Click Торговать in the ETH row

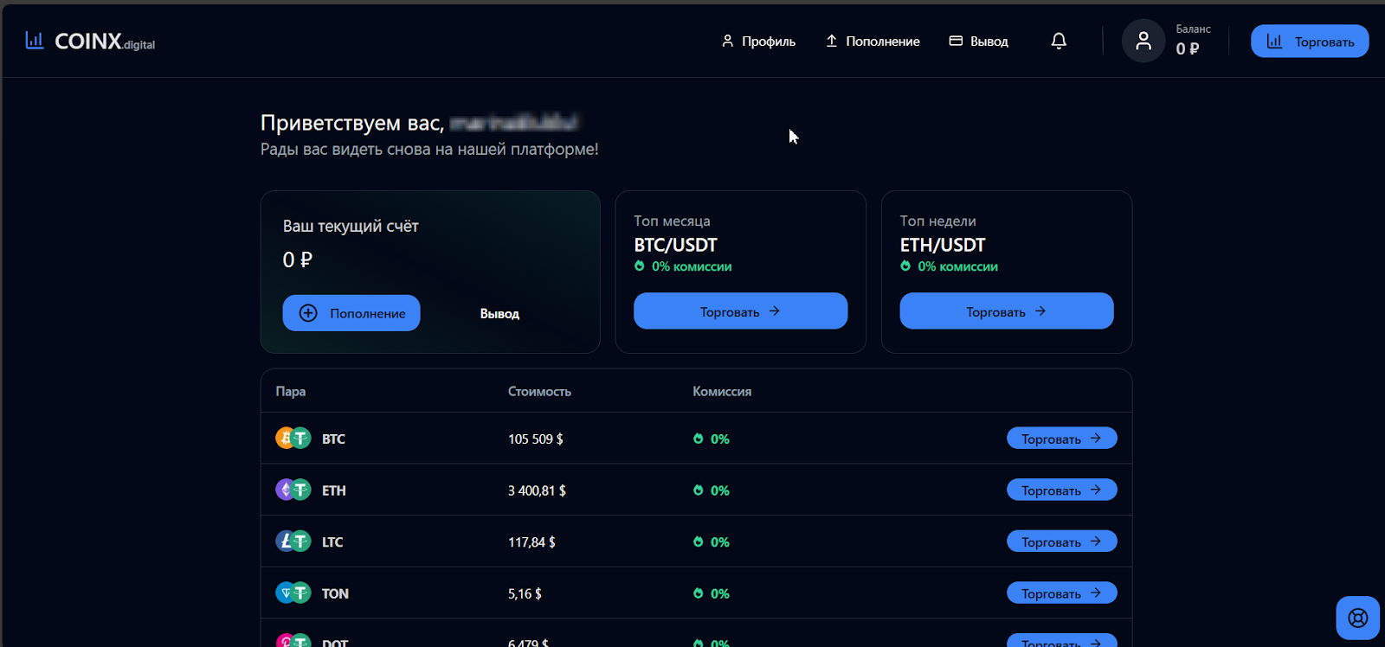point(1062,490)
